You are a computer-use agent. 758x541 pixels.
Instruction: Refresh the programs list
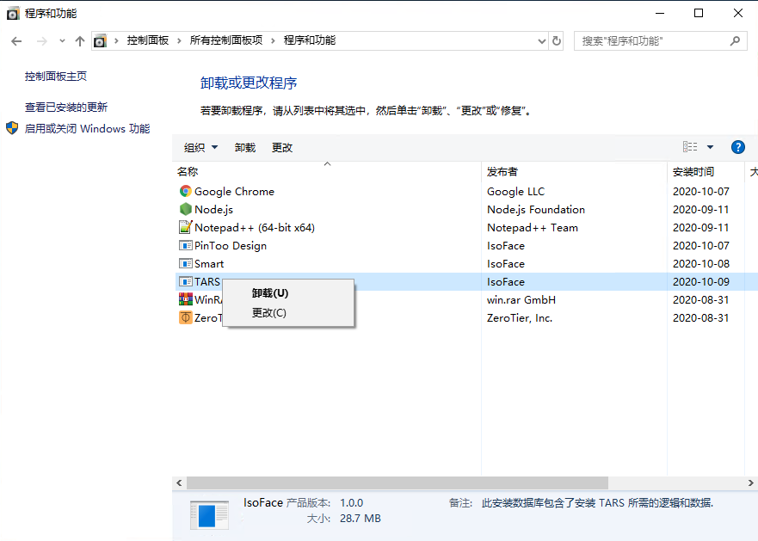tap(557, 41)
